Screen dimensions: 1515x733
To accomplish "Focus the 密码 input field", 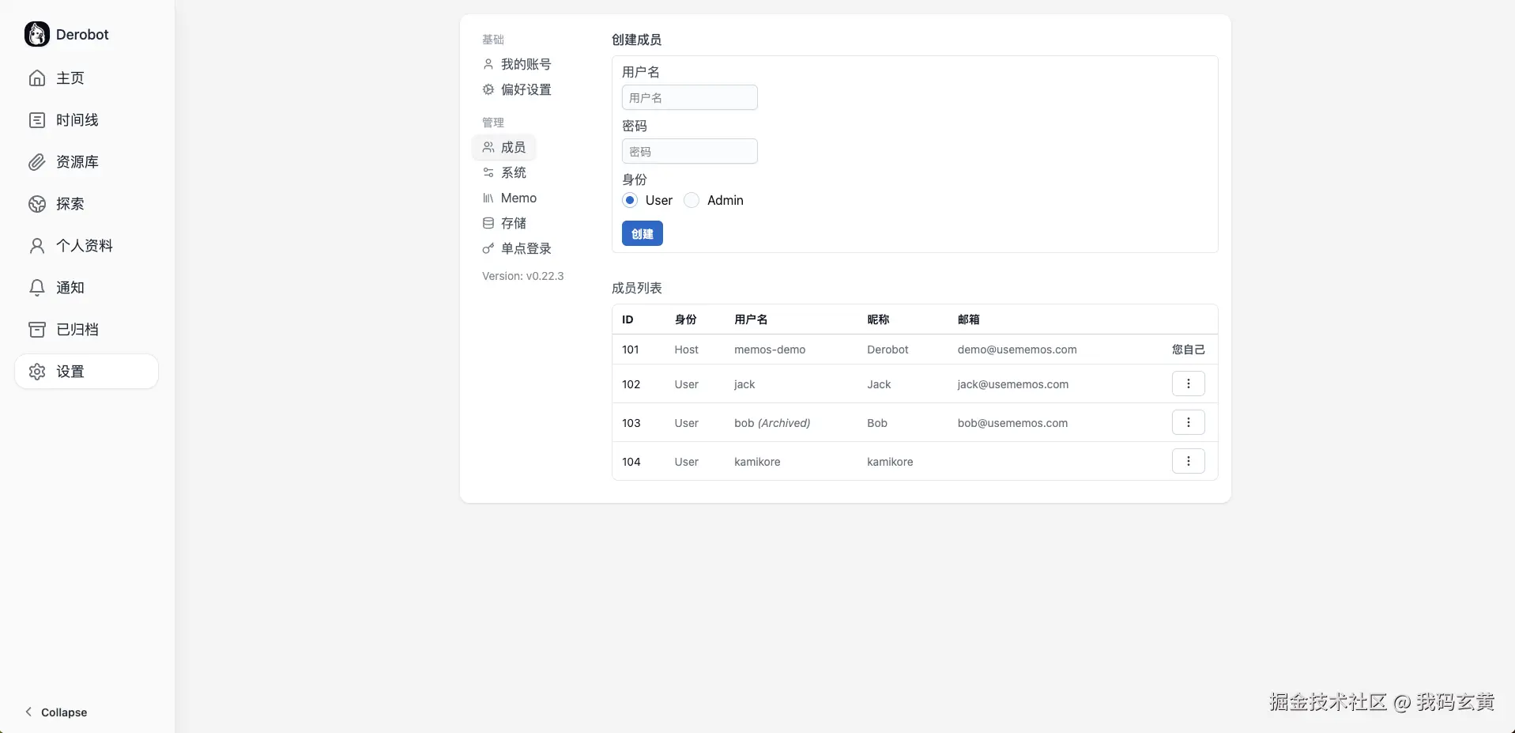I will click(689, 151).
